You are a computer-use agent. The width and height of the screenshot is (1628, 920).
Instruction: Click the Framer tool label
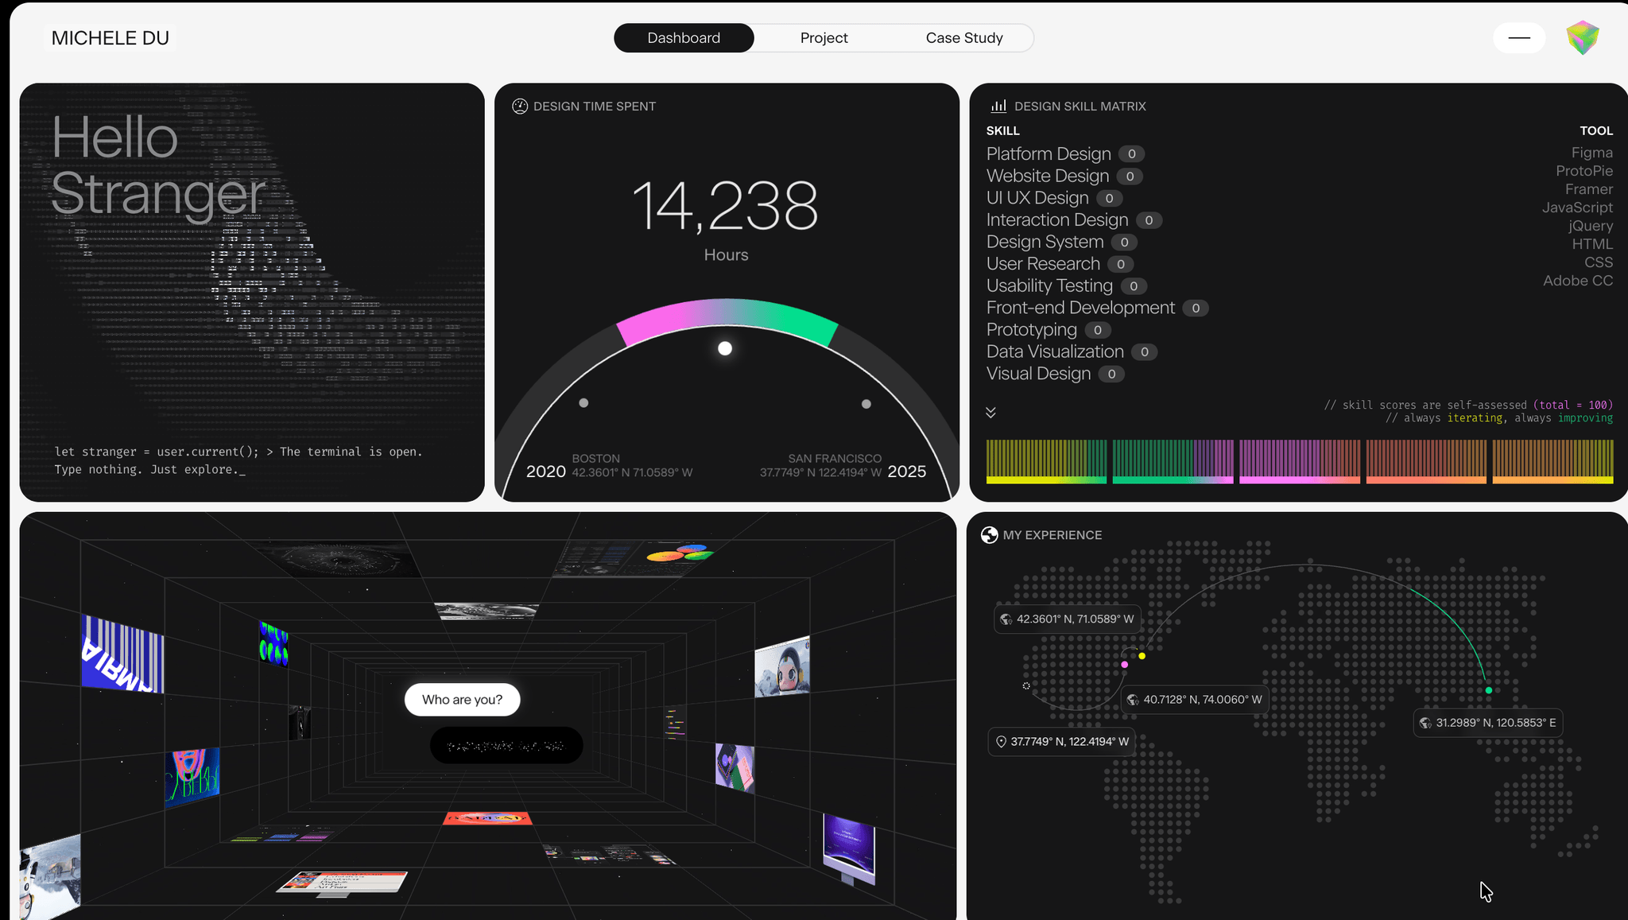[1589, 189]
